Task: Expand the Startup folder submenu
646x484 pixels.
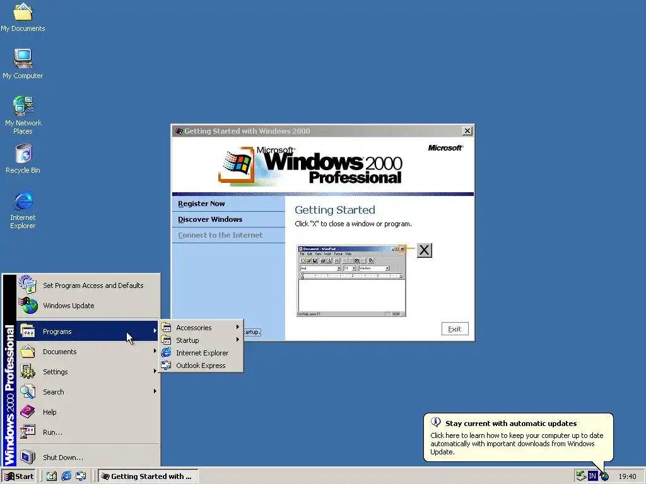Action: (x=201, y=340)
